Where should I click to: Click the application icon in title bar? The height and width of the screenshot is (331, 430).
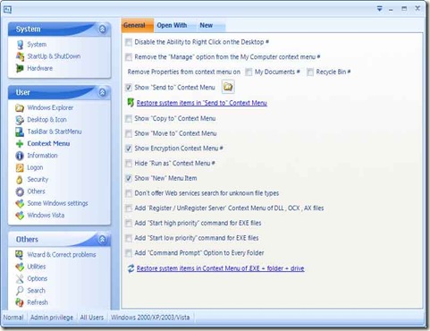[x=7, y=10]
